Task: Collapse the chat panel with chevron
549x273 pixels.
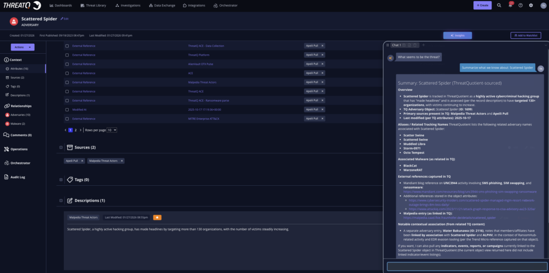Action: (545, 45)
